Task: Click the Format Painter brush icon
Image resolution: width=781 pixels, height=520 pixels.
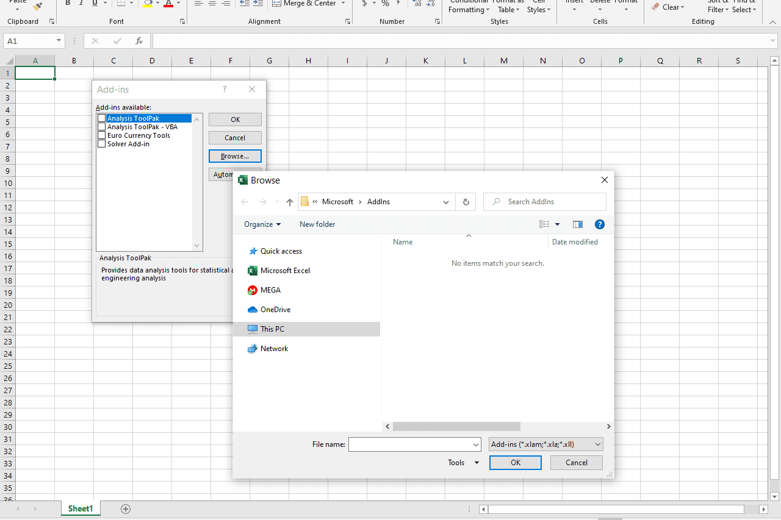Action: [38, 5]
